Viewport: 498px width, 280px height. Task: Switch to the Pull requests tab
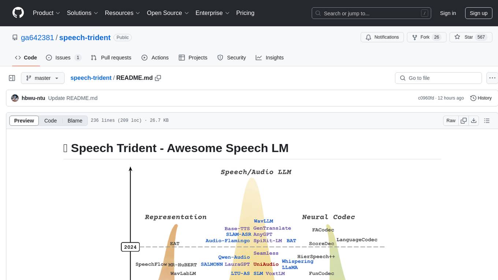pyautogui.click(x=111, y=58)
